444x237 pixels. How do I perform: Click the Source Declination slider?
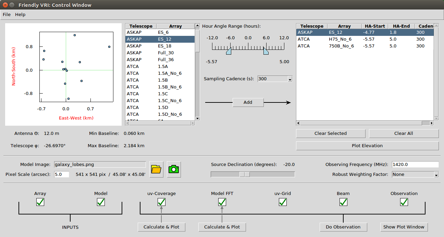[252, 174]
